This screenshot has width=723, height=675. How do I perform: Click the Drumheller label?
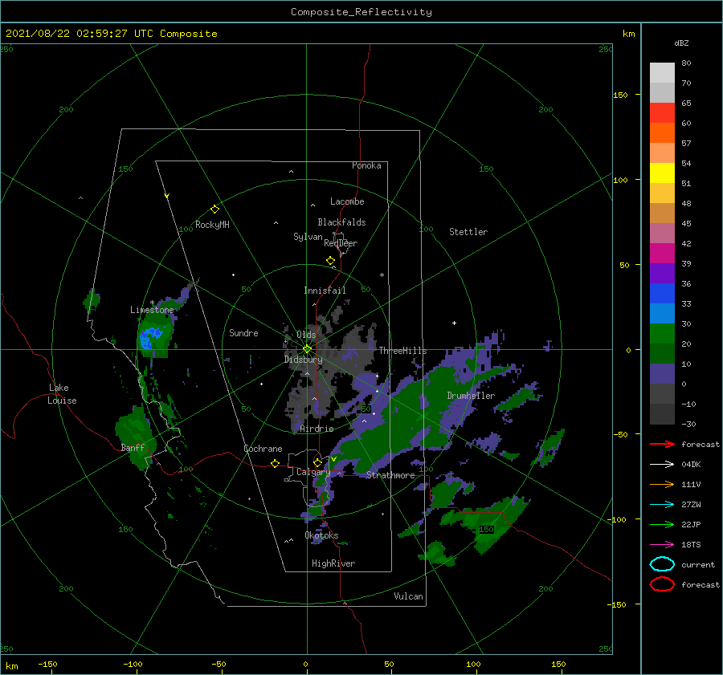click(471, 396)
